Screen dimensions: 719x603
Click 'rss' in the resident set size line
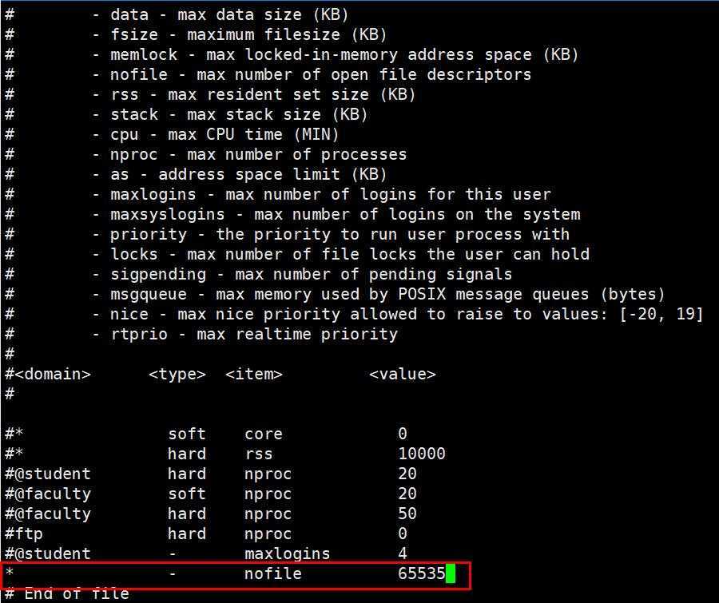coord(125,94)
